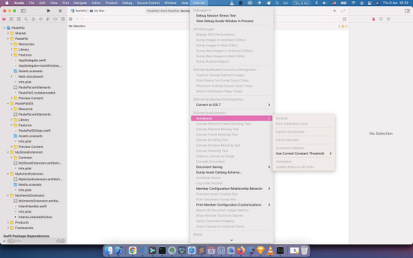The width and height of the screenshot is (413, 258).
Task: Jump to the next issue arrow
Action: point(346,26)
